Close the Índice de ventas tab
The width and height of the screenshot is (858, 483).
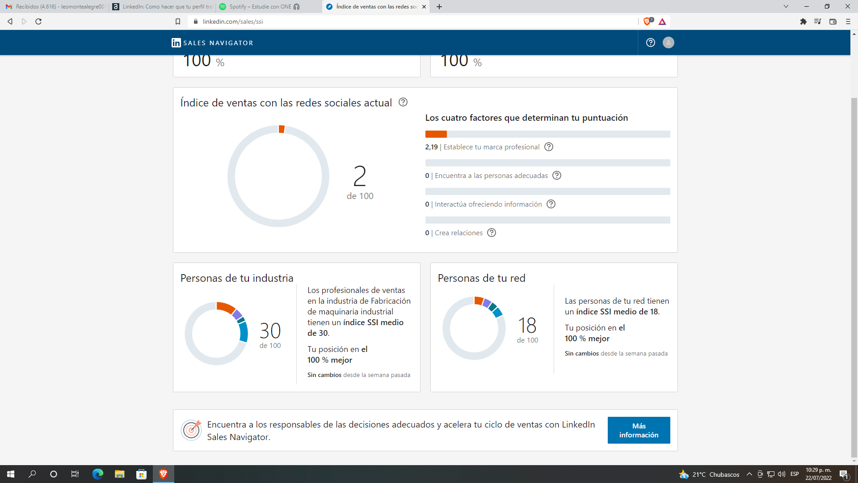click(x=424, y=7)
